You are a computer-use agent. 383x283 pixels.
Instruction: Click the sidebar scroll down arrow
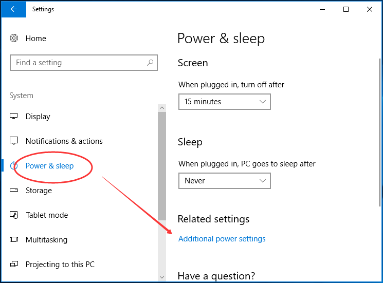162,277
